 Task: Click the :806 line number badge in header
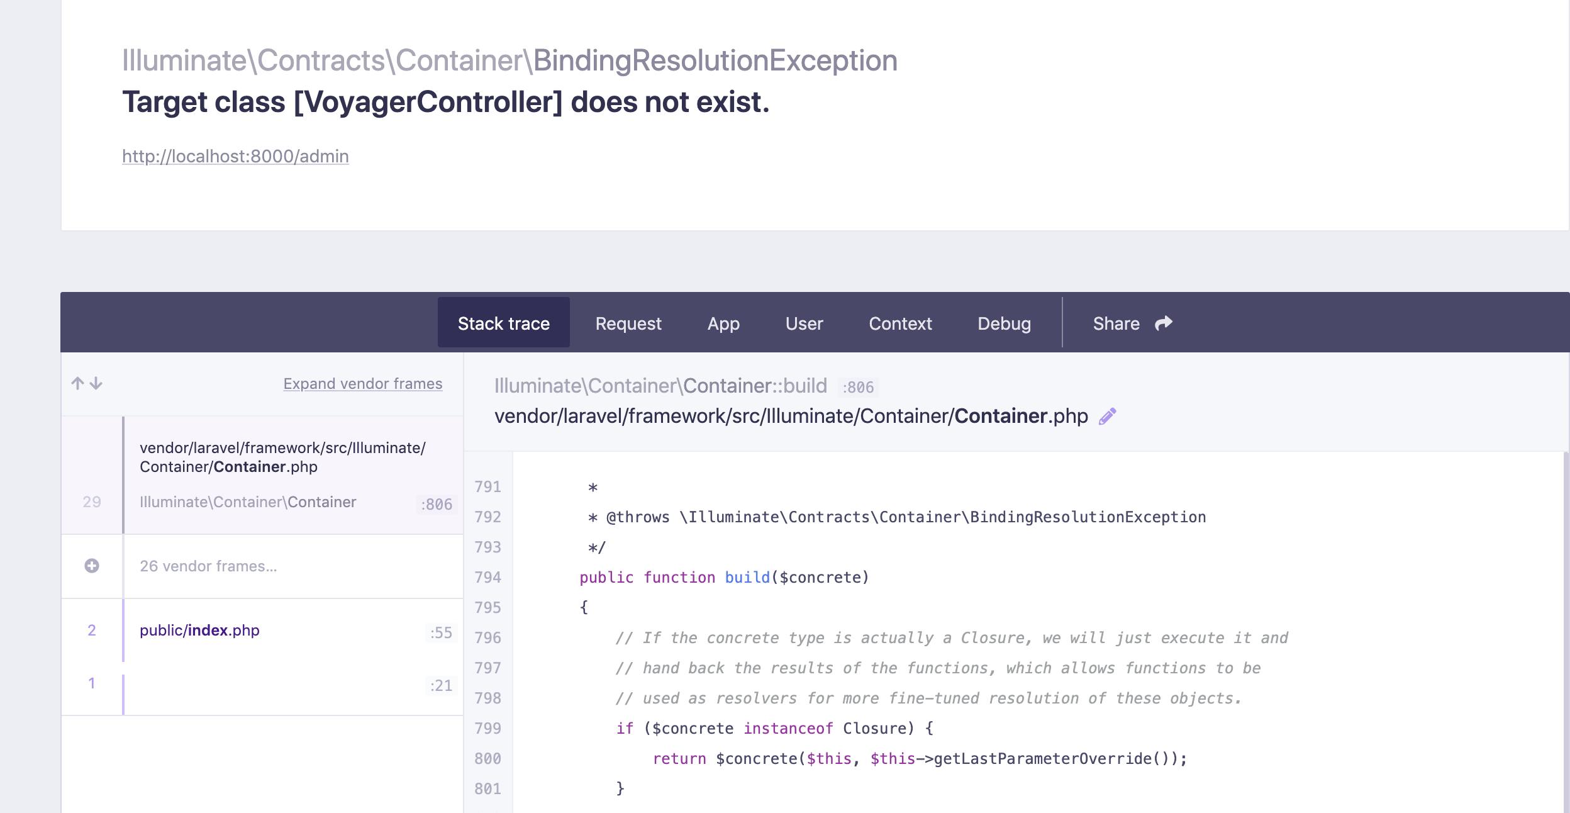pos(858,387)
